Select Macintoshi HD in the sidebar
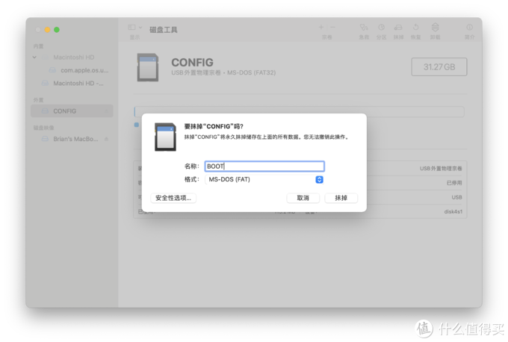 (73, 57)
